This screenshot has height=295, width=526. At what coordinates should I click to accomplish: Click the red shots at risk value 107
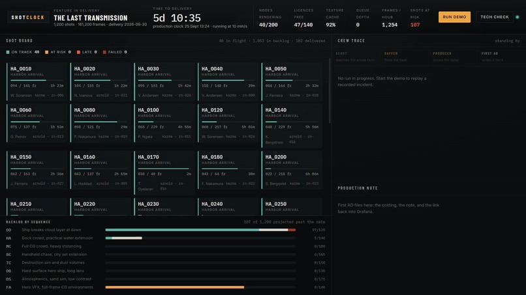(x=415, y=25)
